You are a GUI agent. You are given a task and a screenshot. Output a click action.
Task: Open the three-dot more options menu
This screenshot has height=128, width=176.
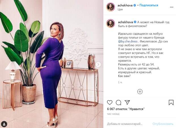[171, 7]
